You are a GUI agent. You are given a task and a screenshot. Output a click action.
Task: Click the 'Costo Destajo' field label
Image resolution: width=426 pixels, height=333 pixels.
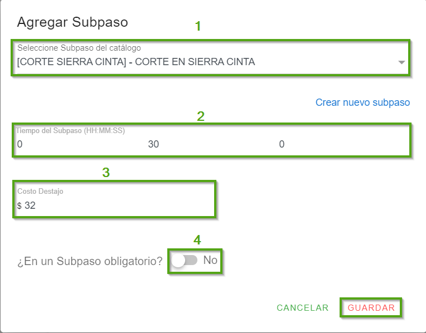click(x=40, y=192)
